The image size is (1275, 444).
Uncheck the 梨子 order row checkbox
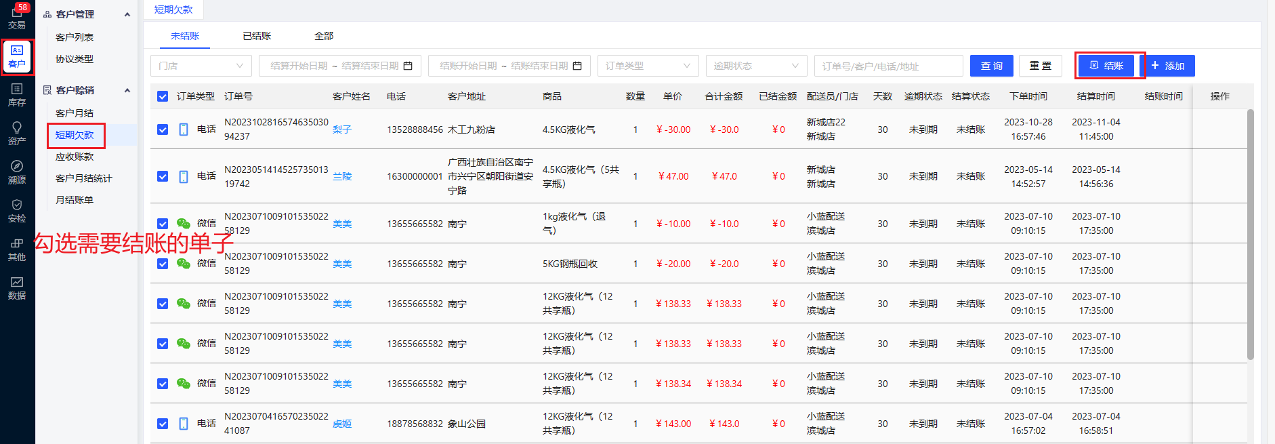[x=163, y=129]
